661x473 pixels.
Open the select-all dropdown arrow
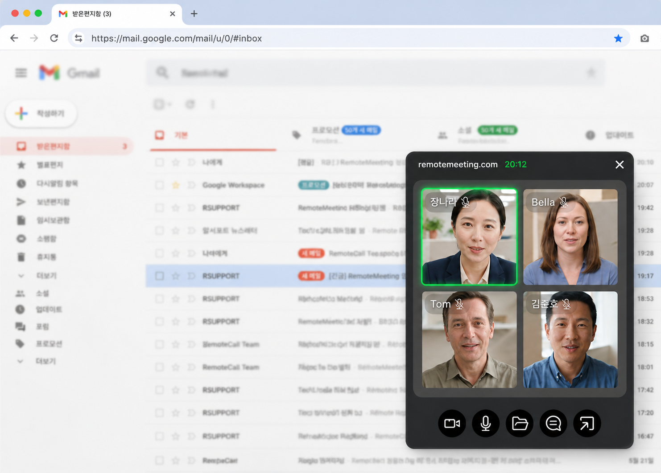[x=169, y=105]
